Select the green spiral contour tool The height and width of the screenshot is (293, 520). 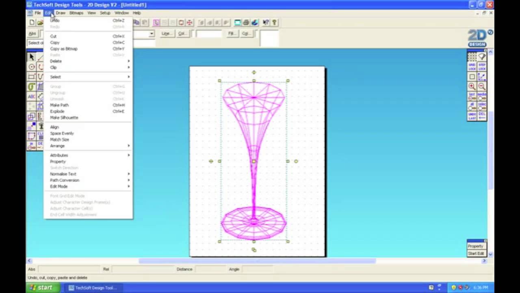point(32,86)
